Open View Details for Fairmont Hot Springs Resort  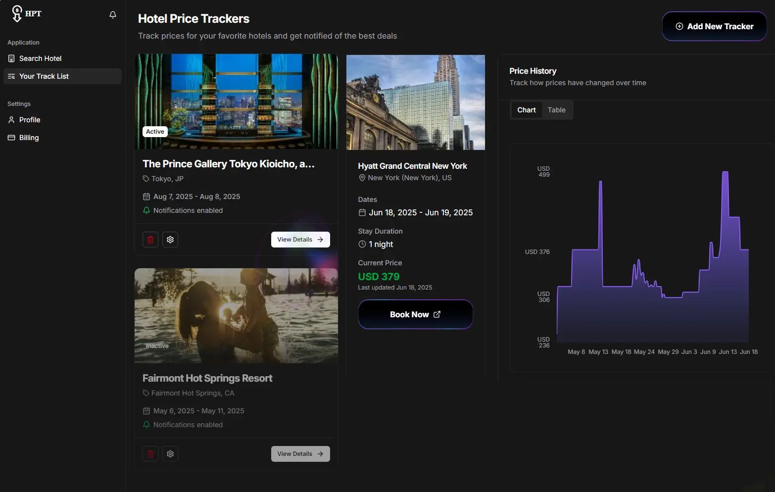click(x=300, y=453)
